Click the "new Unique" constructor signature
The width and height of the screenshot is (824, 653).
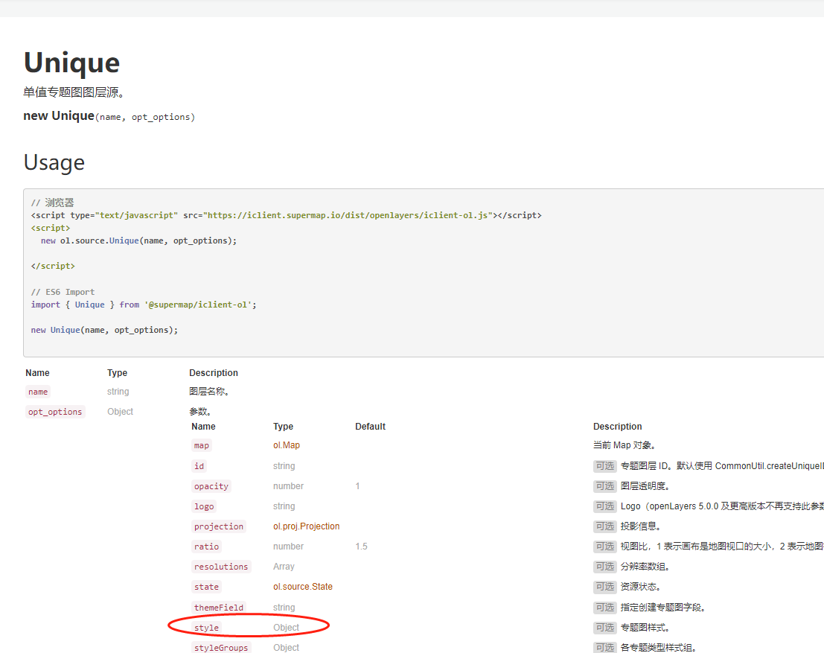[109, 116]
